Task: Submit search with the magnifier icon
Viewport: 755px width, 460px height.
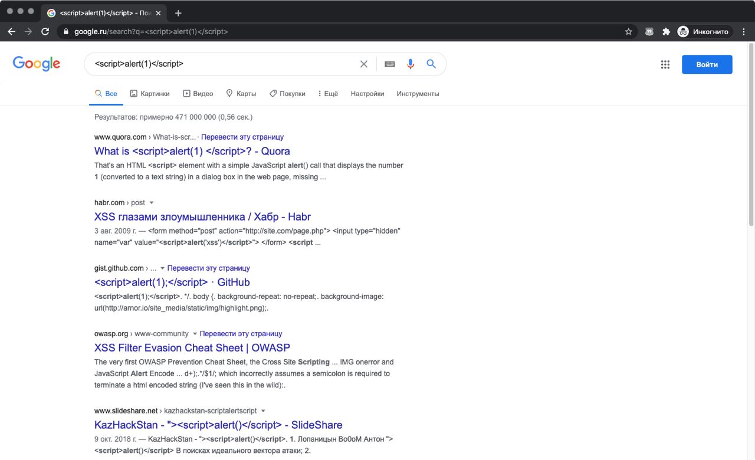Action: [x=431, y=64]
